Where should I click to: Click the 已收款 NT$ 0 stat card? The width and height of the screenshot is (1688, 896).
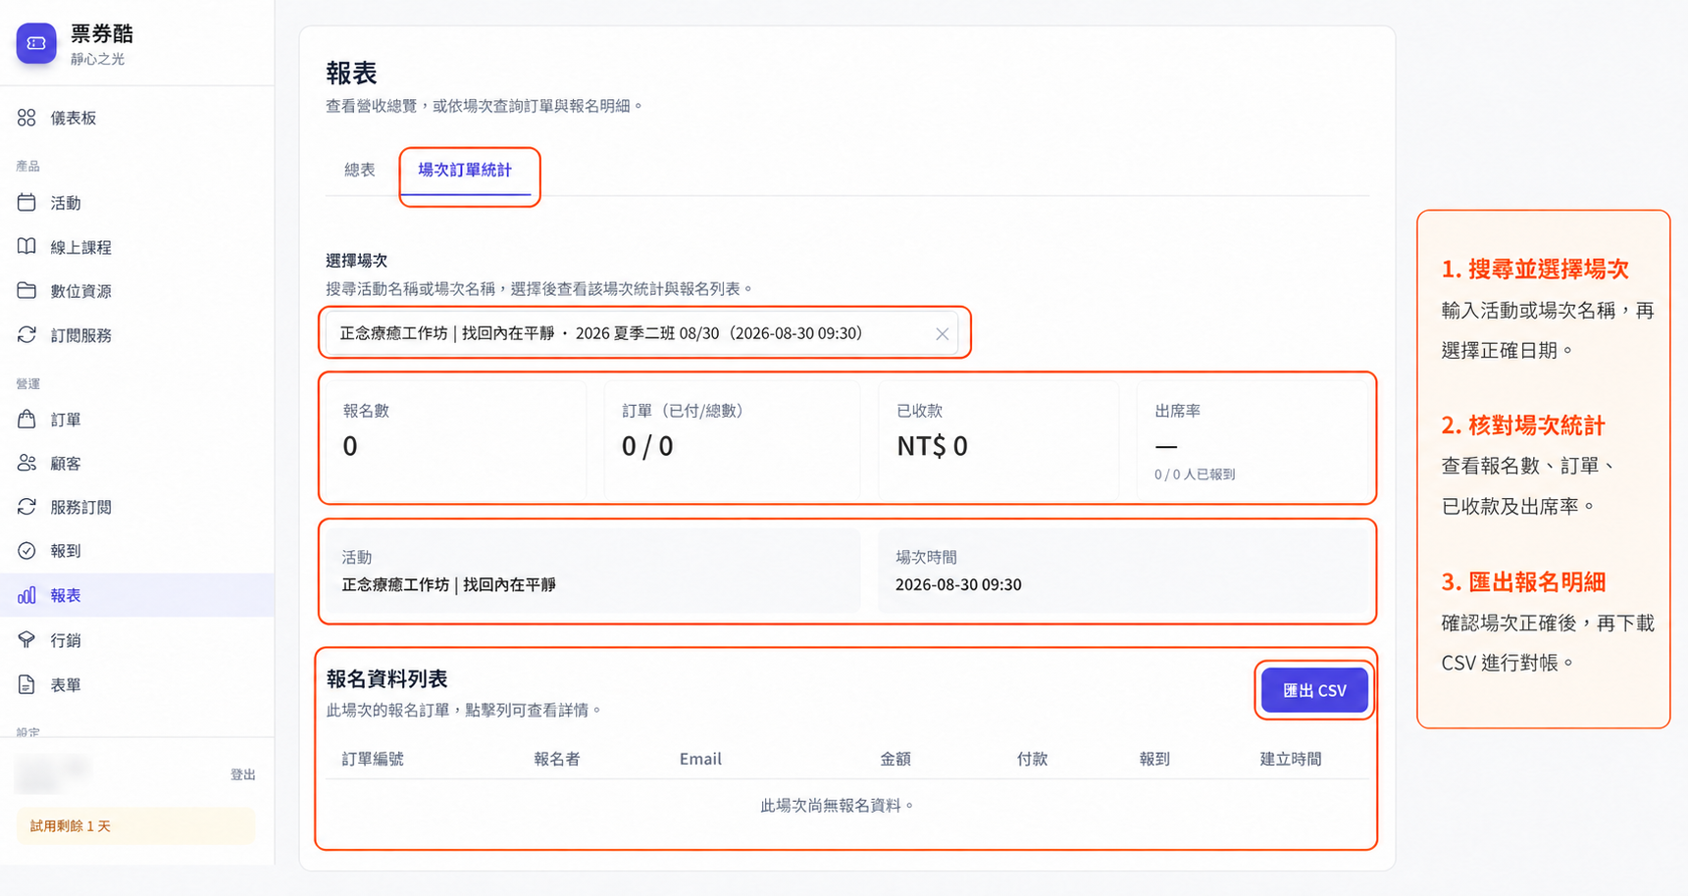998,438
